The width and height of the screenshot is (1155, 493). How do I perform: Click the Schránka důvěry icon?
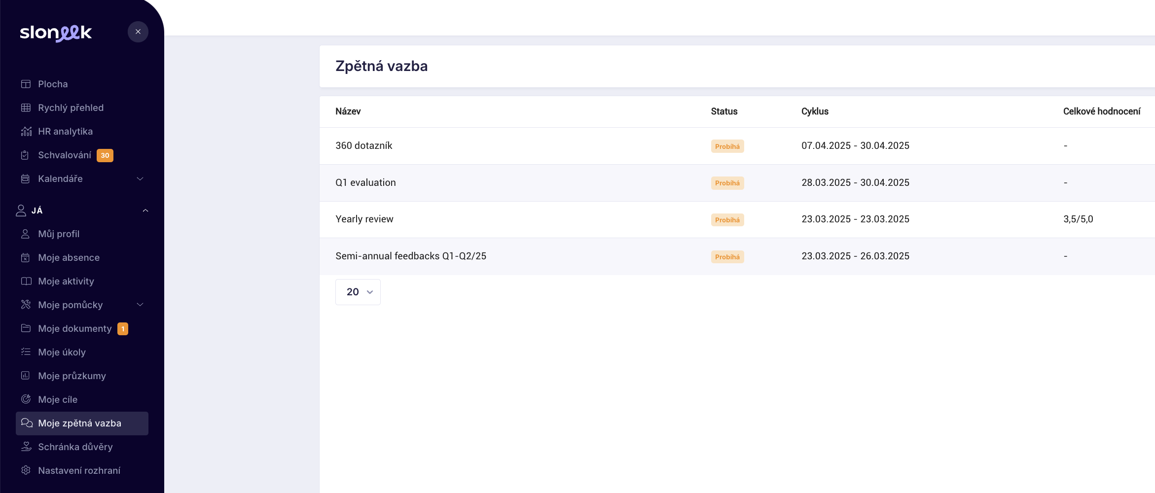point(26,447)
